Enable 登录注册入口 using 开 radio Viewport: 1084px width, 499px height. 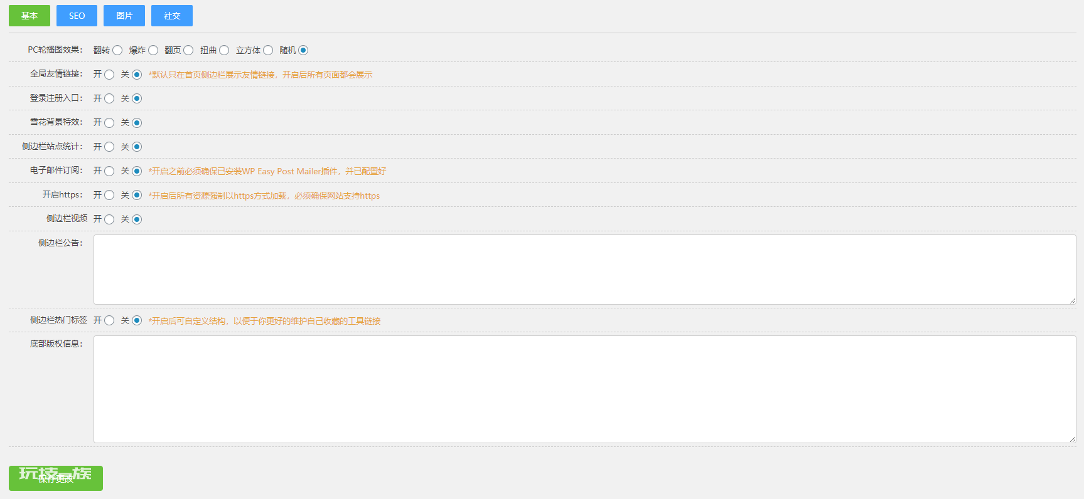(109, 98)
